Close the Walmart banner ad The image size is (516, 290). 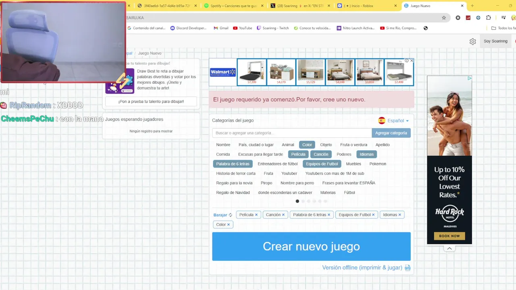click(412, 60)
